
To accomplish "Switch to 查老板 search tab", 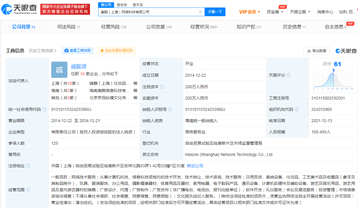I will click(122, 5).
